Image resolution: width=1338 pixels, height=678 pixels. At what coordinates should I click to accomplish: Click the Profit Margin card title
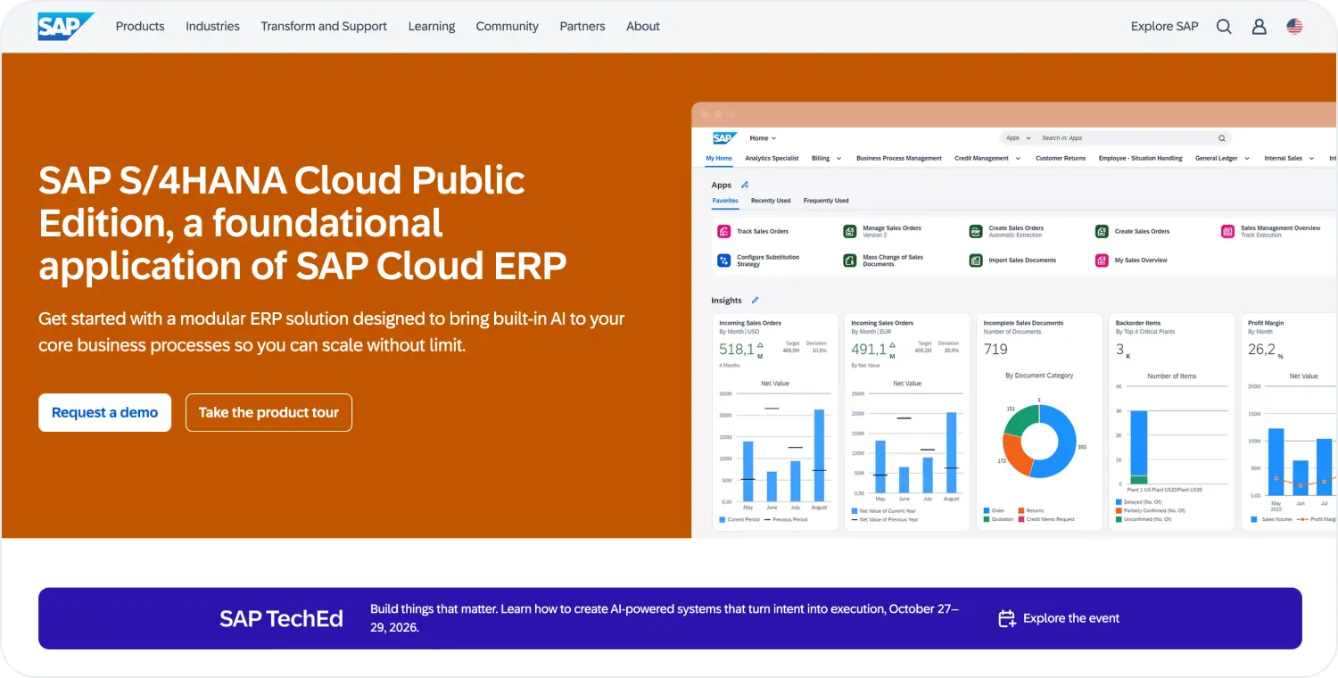pyautogui.click(x=1267, y=323)
